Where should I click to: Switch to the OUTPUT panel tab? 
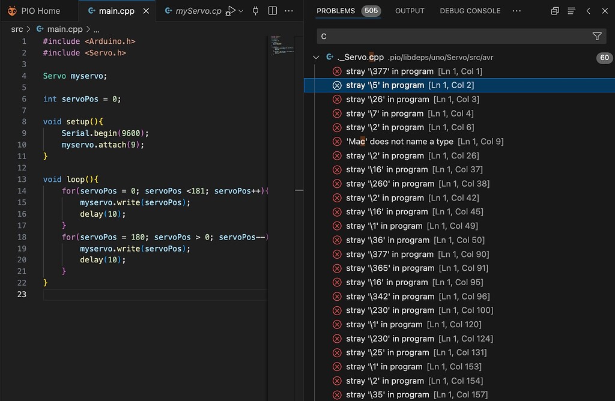pos(410,11)
